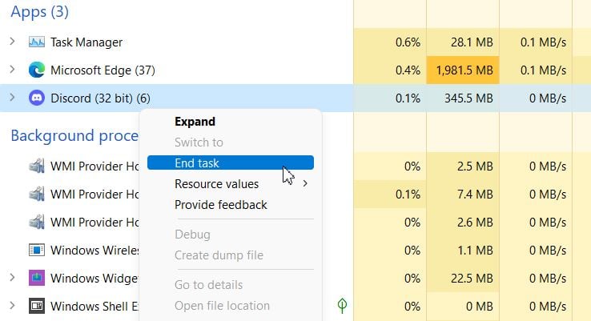Expand the Microsoft Edge (37) process group
Image resolution: width=591 pixels, height=321 pixels.
[x=13, y=70]
